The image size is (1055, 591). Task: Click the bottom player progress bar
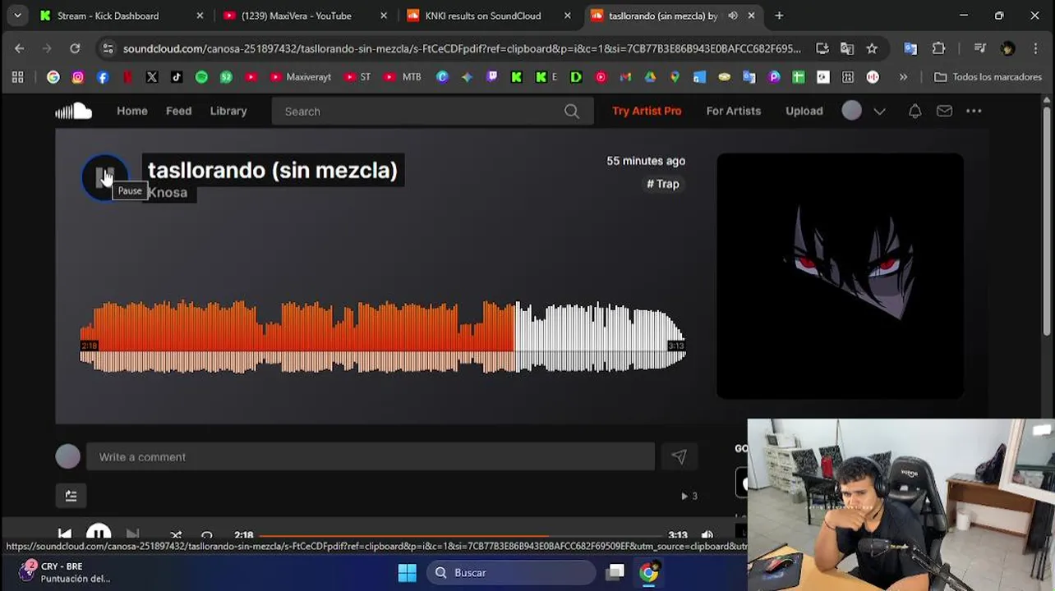460,535
